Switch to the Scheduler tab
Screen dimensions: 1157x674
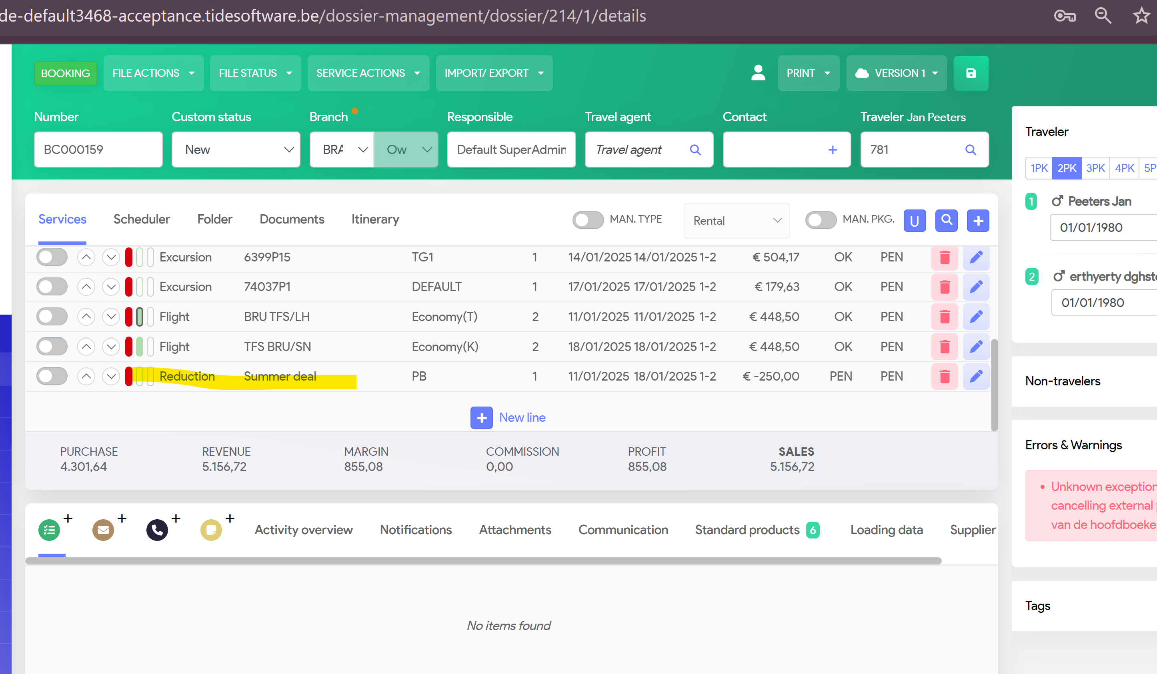141,219
